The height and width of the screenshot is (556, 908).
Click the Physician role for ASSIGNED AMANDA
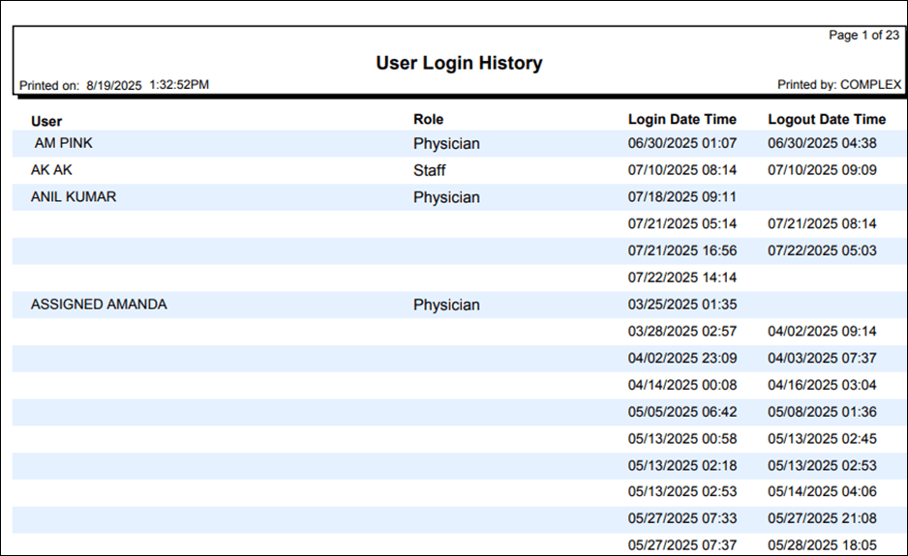click(446, 305)
